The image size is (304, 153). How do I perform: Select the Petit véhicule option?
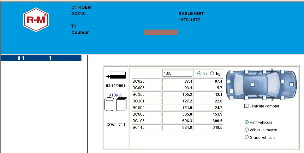tap(247, 122)
